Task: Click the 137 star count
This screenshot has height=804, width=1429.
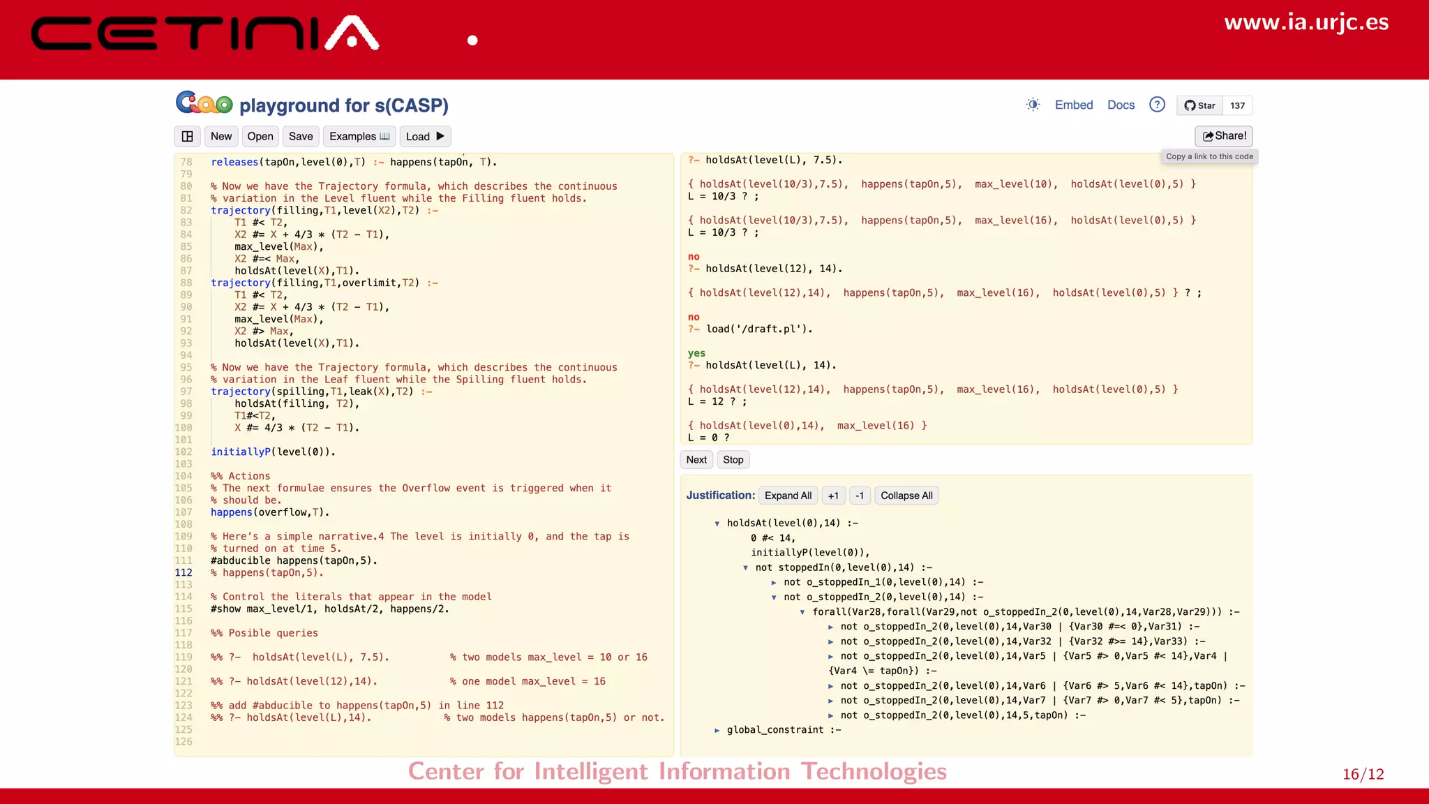Action: coord(1237,105)
